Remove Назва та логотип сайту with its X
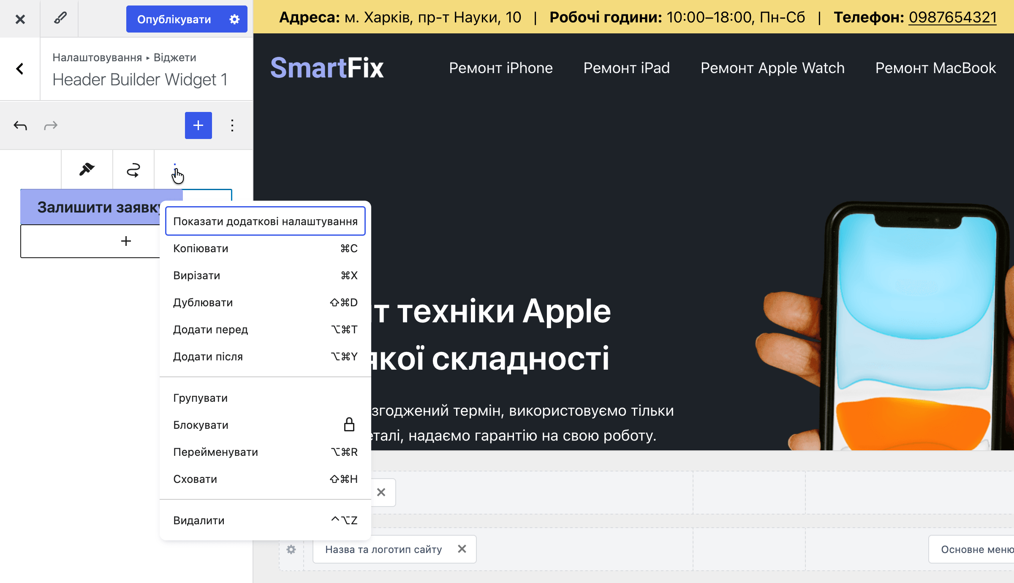The width and height of the screenshot is (1014, 583). pyautogui.click(x=462, y=549)
